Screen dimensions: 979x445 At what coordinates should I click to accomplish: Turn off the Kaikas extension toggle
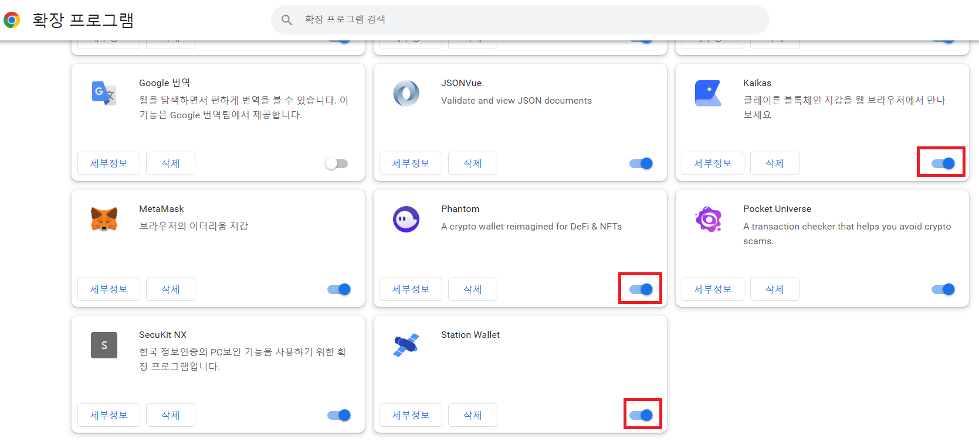[x=943, y=163]
